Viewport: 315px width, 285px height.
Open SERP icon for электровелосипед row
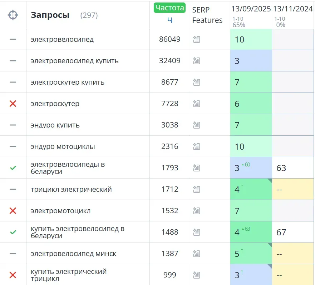click(197, 39)
